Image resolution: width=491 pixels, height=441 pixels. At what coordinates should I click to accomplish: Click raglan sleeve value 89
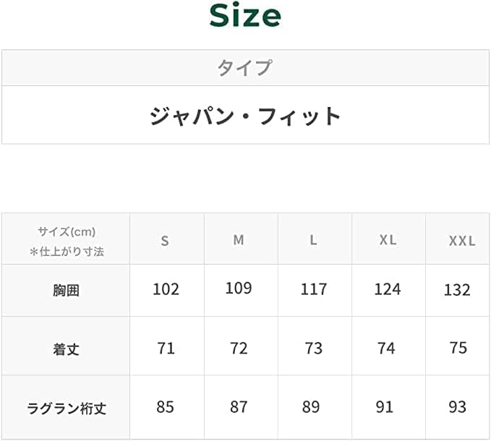tap(311, 407)
